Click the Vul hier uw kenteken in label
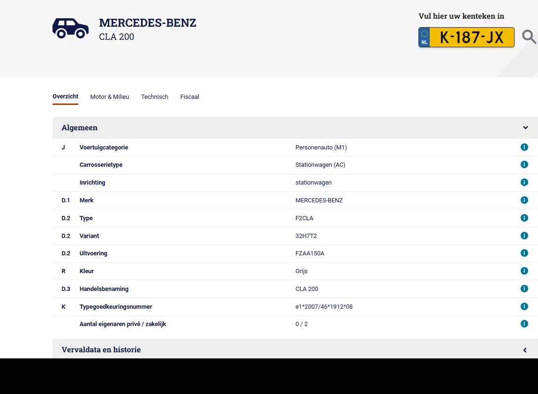This screenshot has height=394, width=538. click(x=461, y=16)
